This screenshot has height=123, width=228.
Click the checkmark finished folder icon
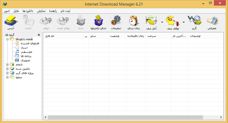pos(12,69)
